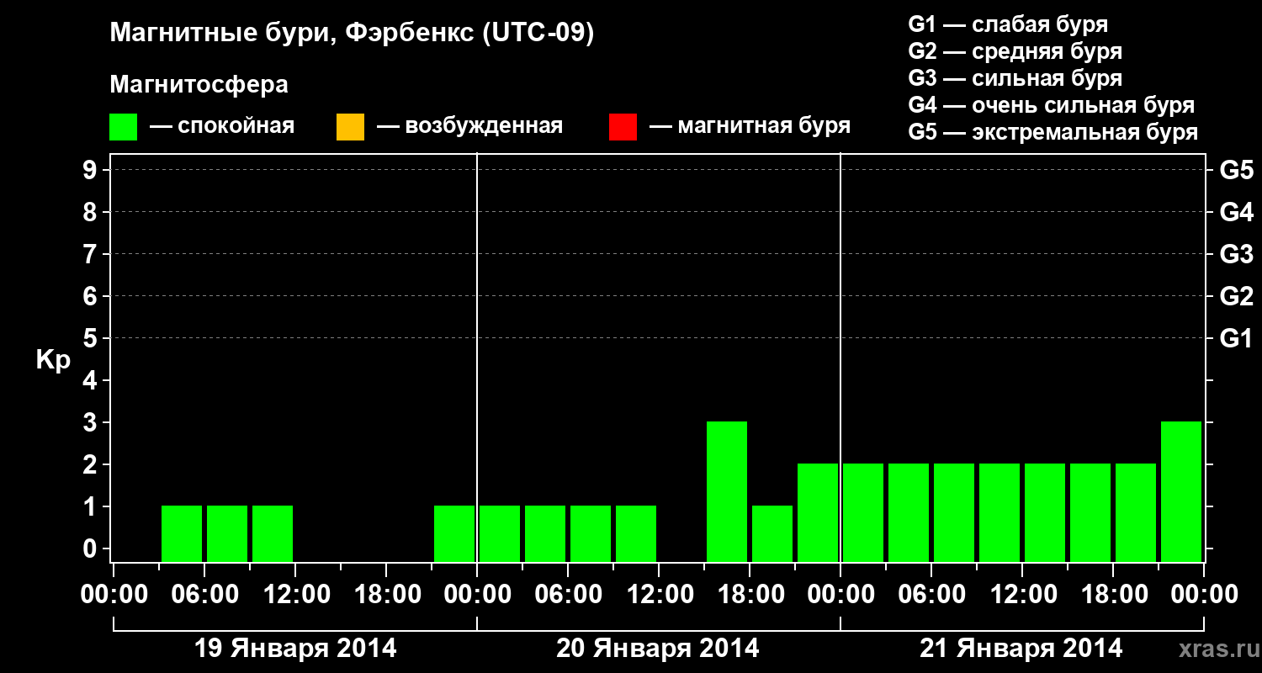
Task: Click the '18:00' time label under 20 January
Action: (750, 595)
